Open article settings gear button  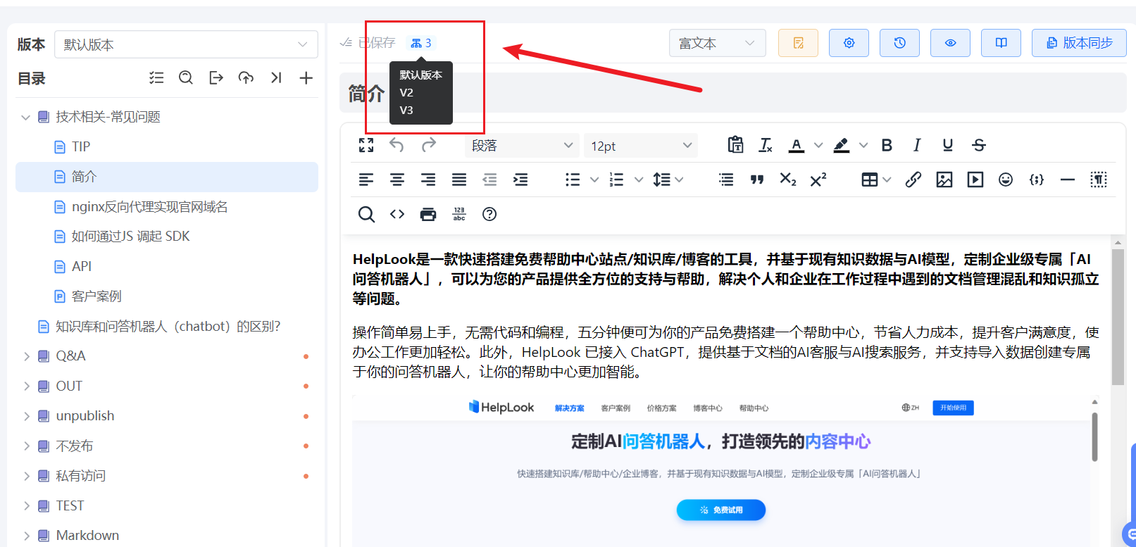(849, 43)
